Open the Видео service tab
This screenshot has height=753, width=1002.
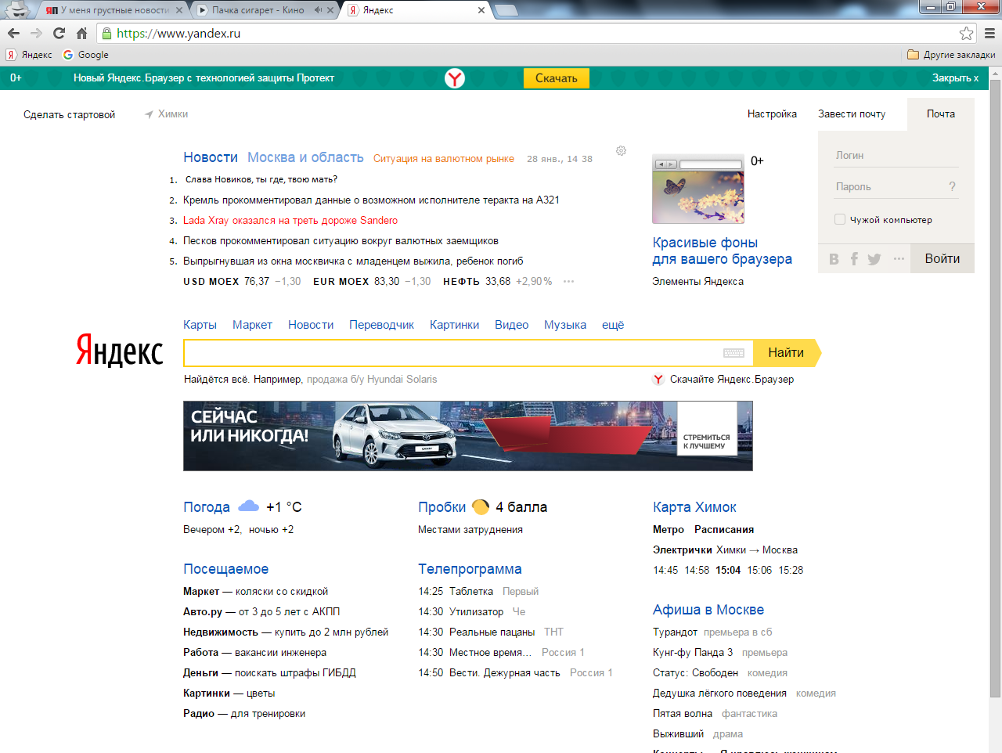click(511, 325)
